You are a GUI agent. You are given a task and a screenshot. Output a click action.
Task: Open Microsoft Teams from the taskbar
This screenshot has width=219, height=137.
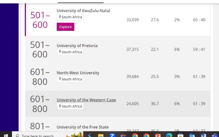click(x=214, y=135)
